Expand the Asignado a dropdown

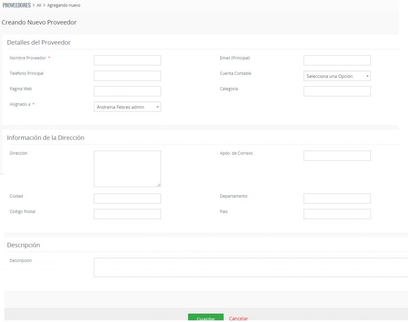(x=127, y=107)
